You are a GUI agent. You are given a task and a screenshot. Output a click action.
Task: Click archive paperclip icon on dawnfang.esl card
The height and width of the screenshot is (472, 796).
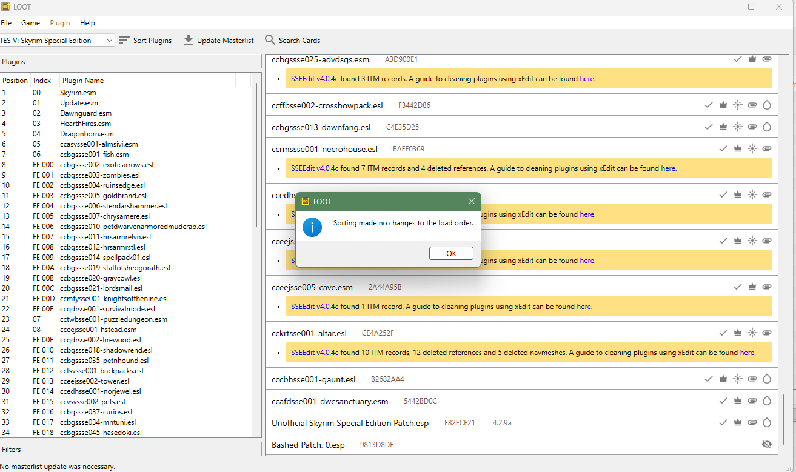(x=752, y=127)
